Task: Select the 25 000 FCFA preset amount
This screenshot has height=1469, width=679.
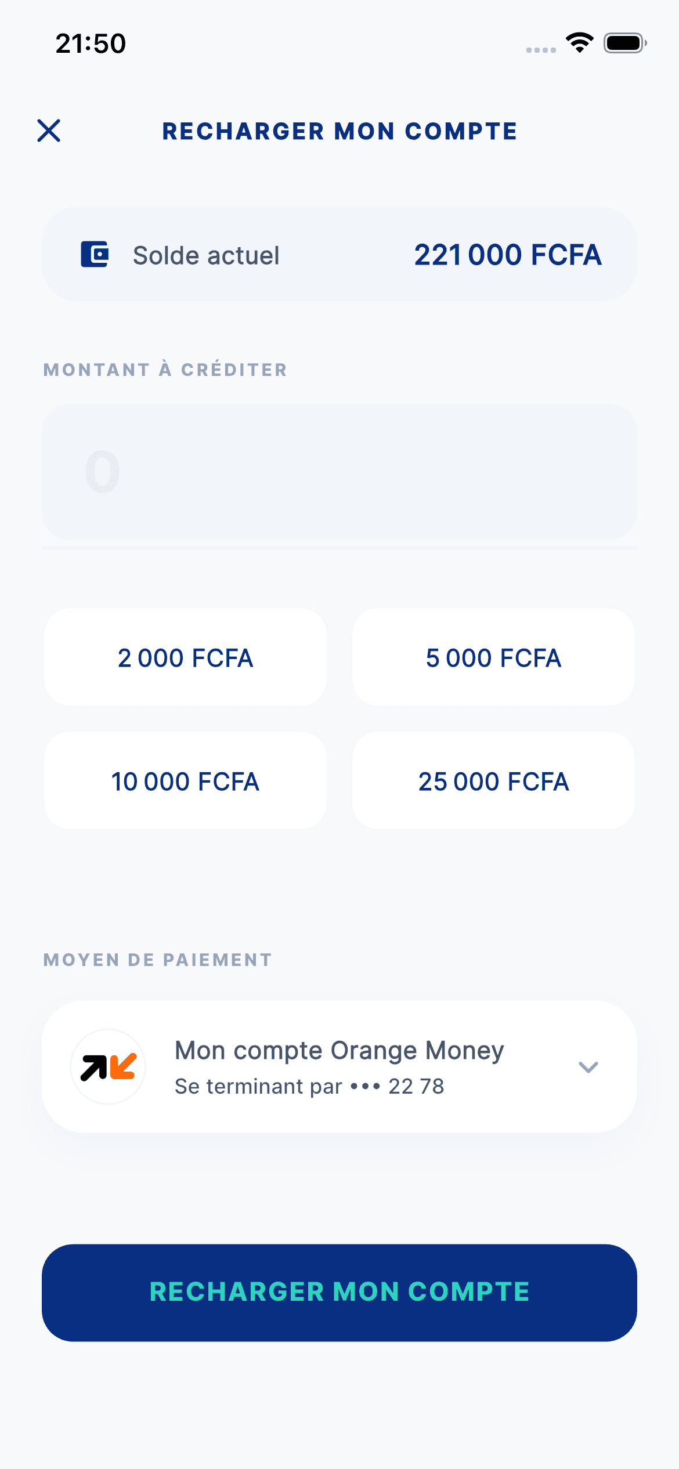Action: 493,781
